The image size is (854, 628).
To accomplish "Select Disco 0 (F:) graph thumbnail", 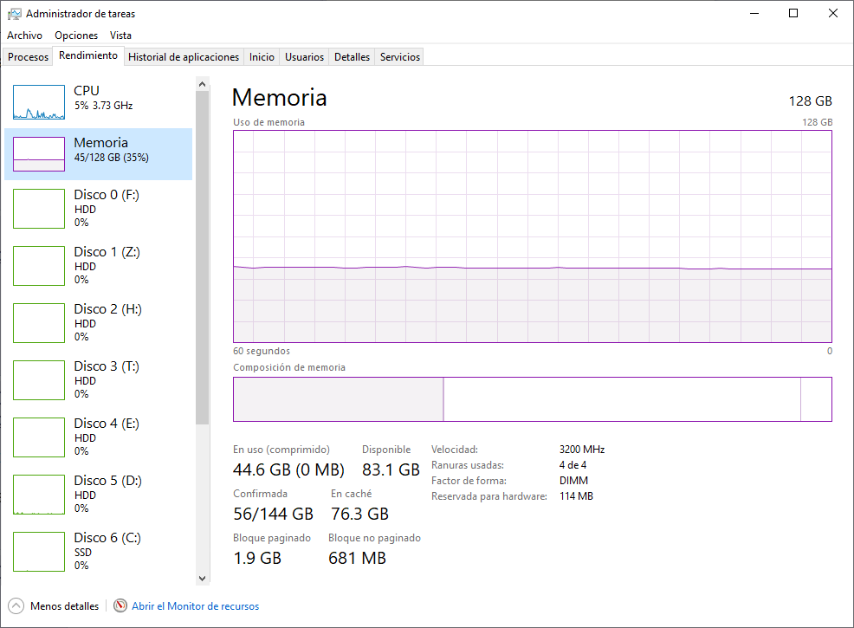I will pyautogui.click(x=39, y=209).
